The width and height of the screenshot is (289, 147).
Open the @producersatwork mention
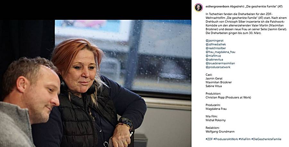pos(218,67)
